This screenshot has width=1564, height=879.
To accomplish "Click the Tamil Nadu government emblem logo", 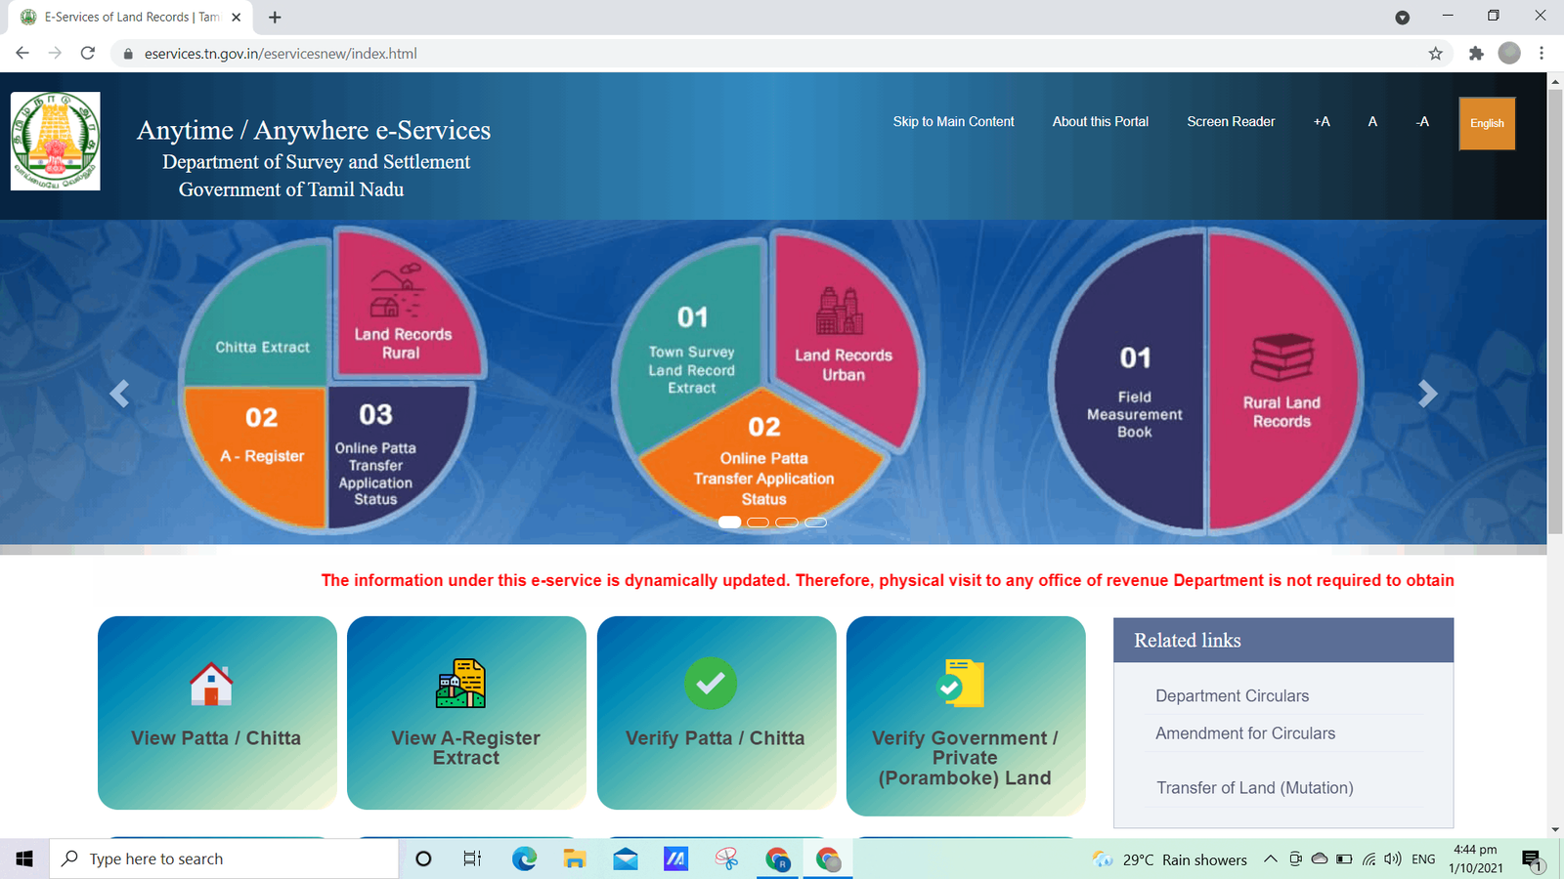I will click(x=55, y=141).
